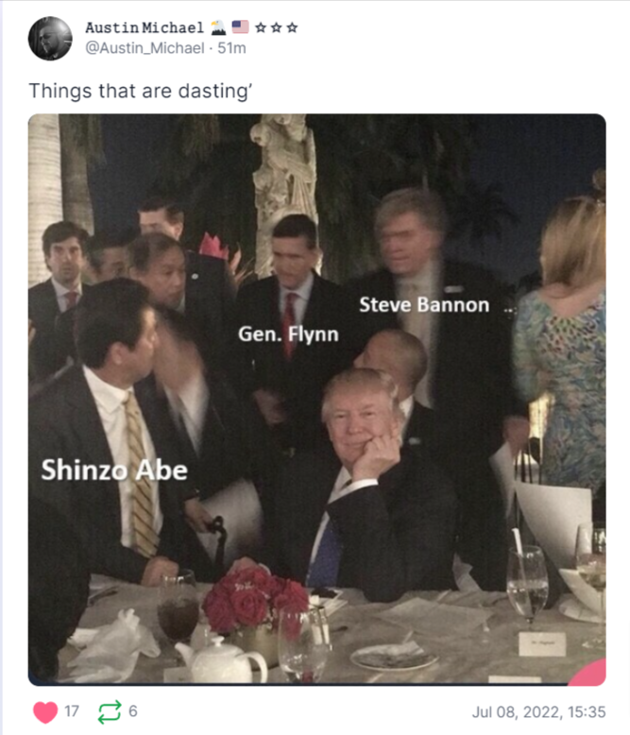Click the three stars beside the name
The image size is (630, 735).
[x=277, y=27]
